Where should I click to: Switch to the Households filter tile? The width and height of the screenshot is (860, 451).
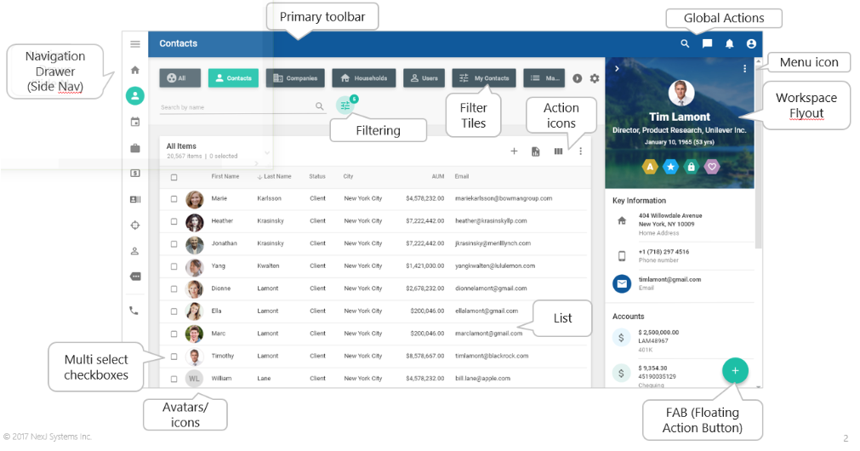tap(363, 78)
